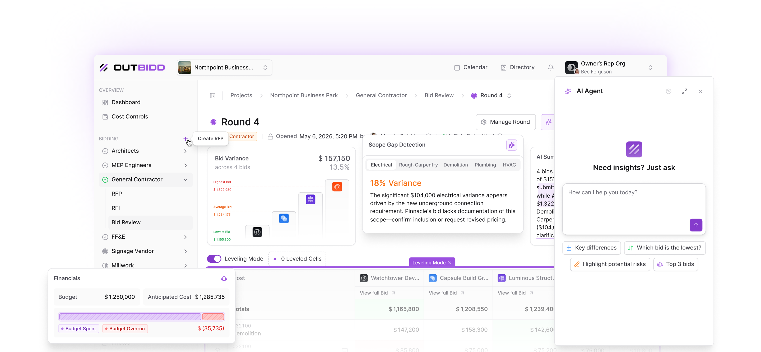Screen dimensions: 761x352
Task: Switch to the Demolition tab
Action: pos(456,165)
